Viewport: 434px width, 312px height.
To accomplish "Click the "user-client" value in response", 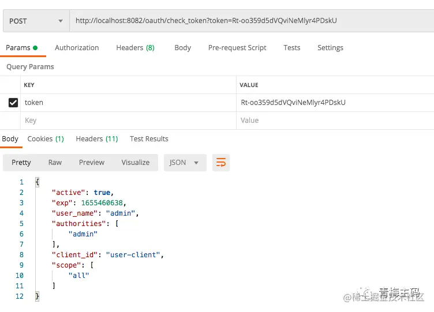I will click(x=133, y=255).
